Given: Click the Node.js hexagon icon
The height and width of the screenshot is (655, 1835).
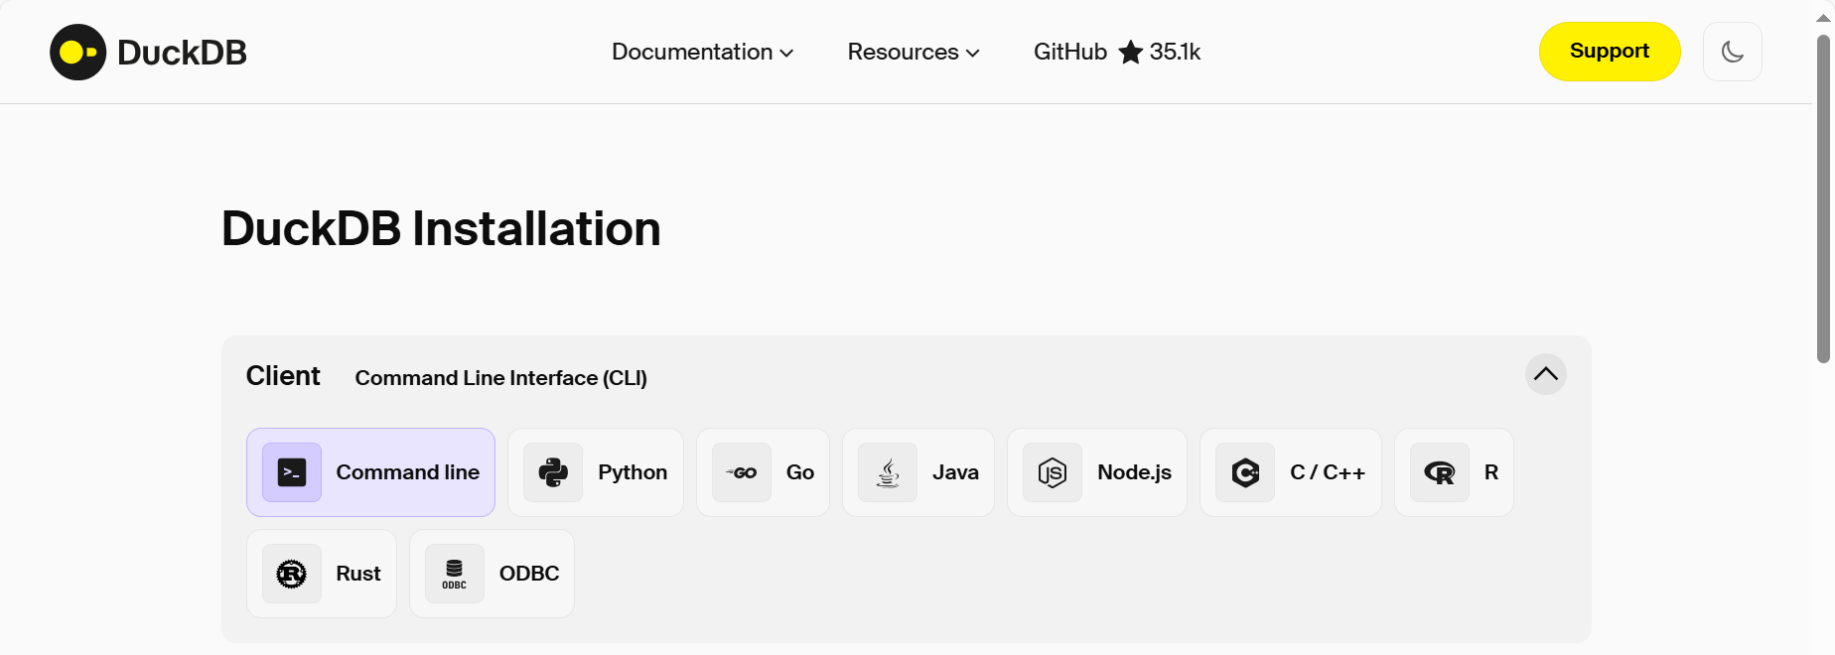Looking at the screenshot, I should pos(1053,472).
